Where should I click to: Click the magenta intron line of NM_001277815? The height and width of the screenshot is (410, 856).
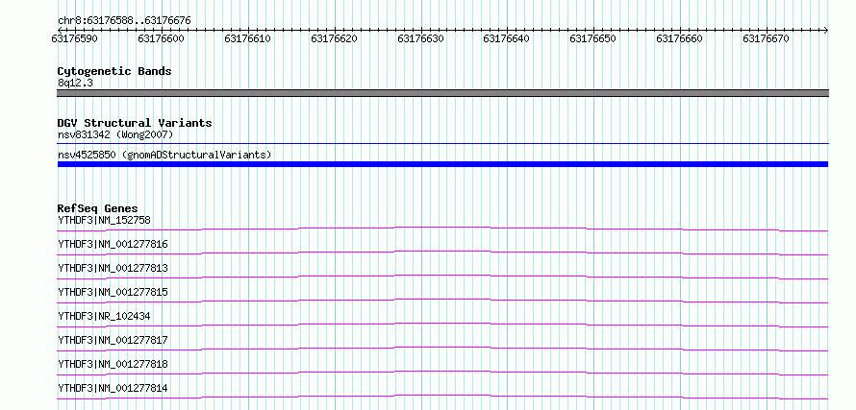[442, 300]
